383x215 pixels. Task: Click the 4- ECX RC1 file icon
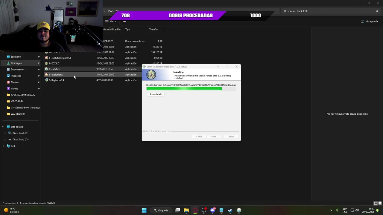[x=46, y=63]
